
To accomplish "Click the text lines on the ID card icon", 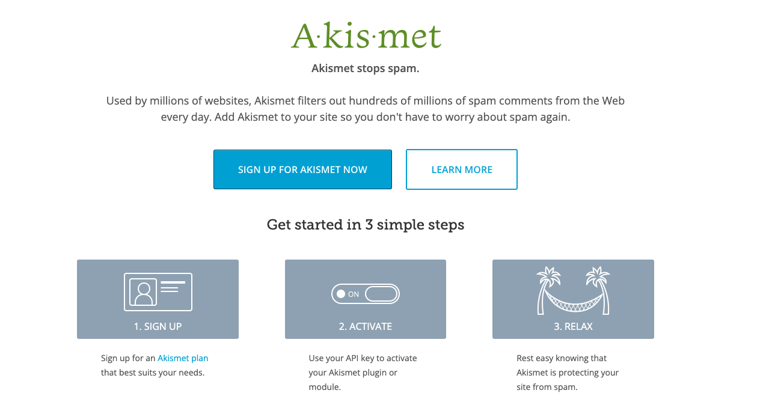I will 173,287.
